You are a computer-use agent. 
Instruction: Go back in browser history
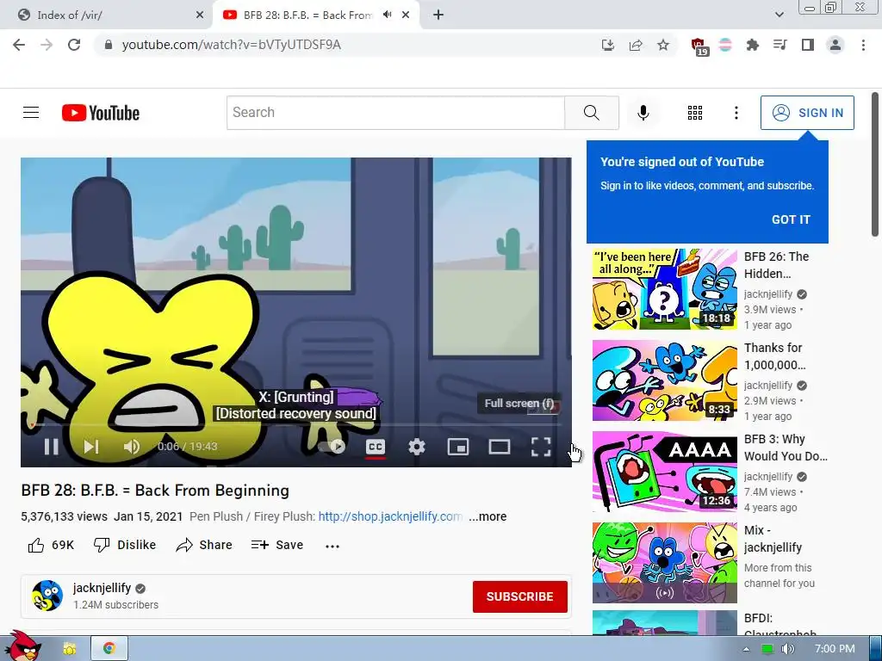[19, 45]
